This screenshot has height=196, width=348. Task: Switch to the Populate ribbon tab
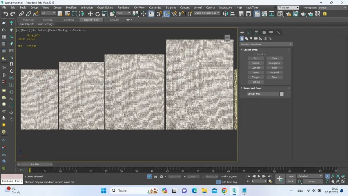114,20
